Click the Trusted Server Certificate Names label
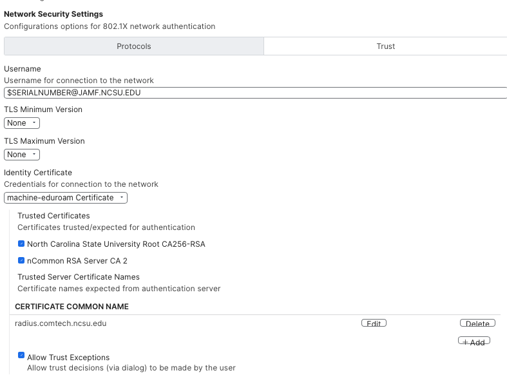507x384 pixels. pyautogui.click(x=79, y=277)
